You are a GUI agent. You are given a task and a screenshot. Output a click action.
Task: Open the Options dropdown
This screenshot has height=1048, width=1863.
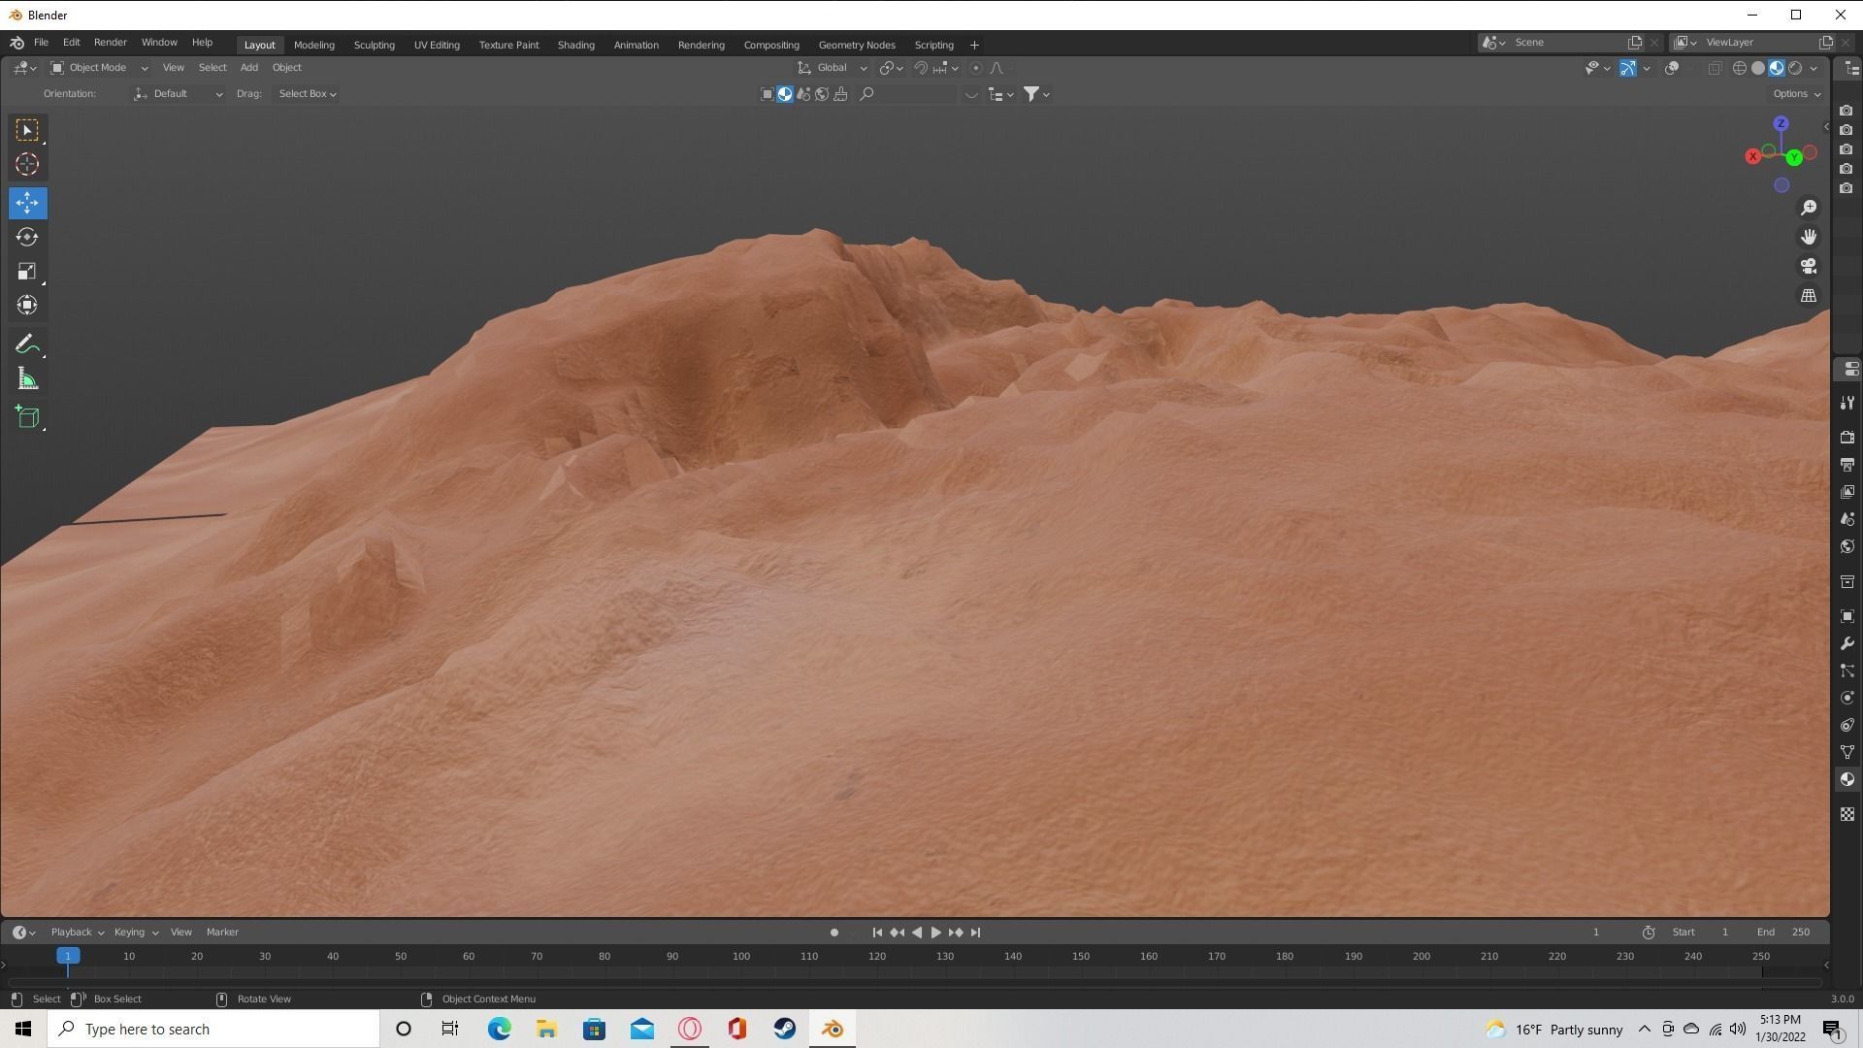pyautogui.click(x=1796, y=94)
